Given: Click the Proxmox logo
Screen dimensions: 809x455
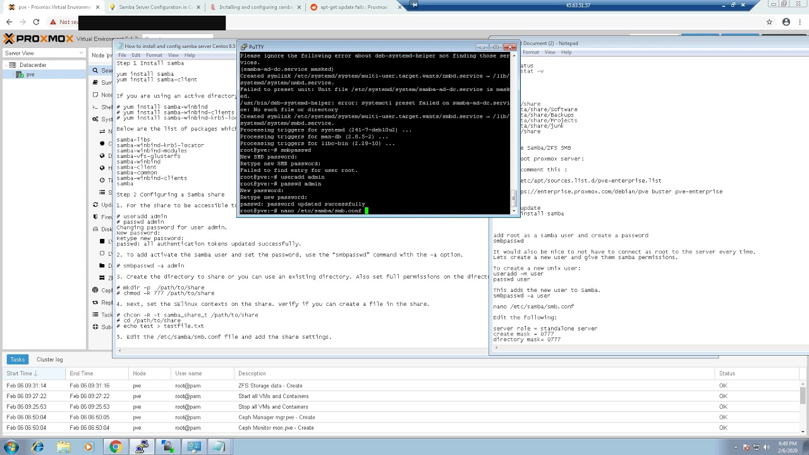Looking at the screenshot, I should [x=39, y=39].
